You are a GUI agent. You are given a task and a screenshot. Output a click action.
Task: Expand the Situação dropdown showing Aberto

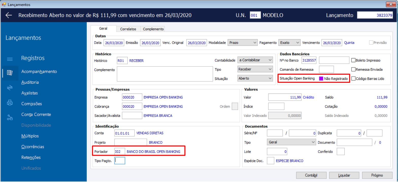pyautogui.click(x=255, y=78)
